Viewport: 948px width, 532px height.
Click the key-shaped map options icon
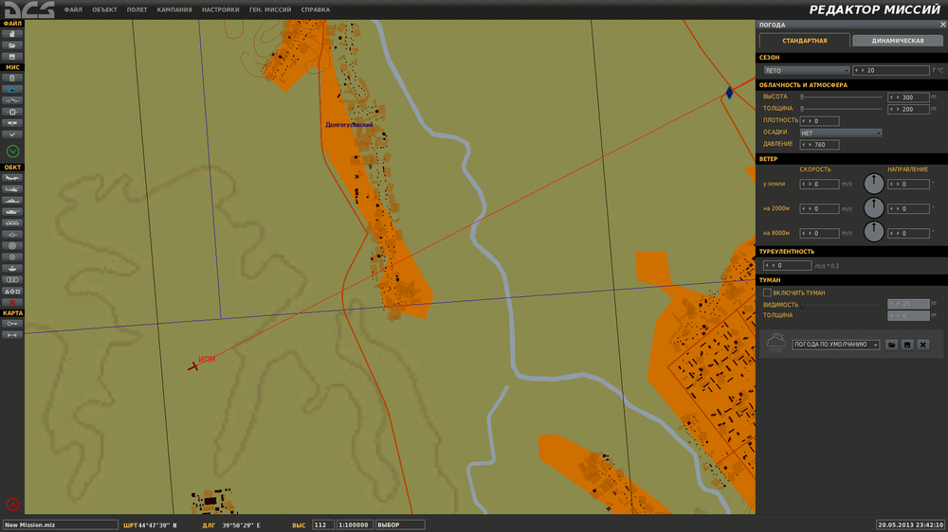(x=12, y=324)
